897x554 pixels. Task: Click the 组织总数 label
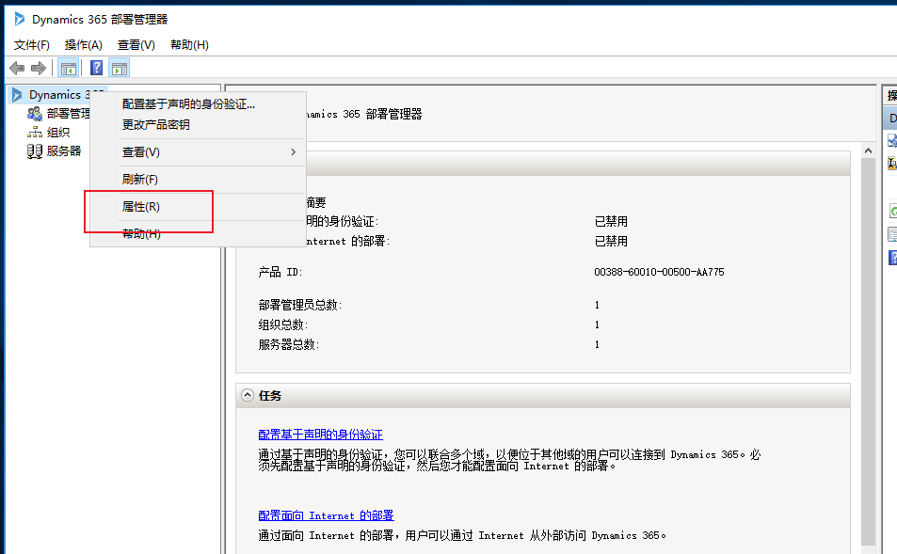[x=282, y=324]
